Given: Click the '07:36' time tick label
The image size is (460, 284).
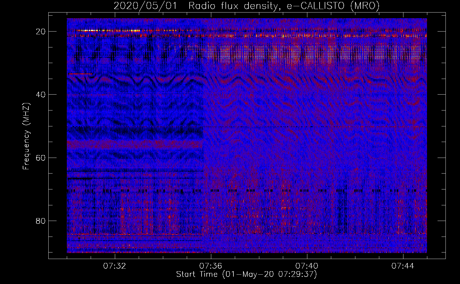Looking at the screenshot, I should pos(211,266).
